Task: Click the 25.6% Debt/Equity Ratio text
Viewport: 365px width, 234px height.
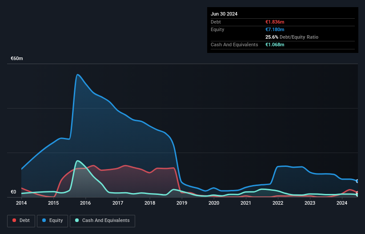Action: point(292,37)
